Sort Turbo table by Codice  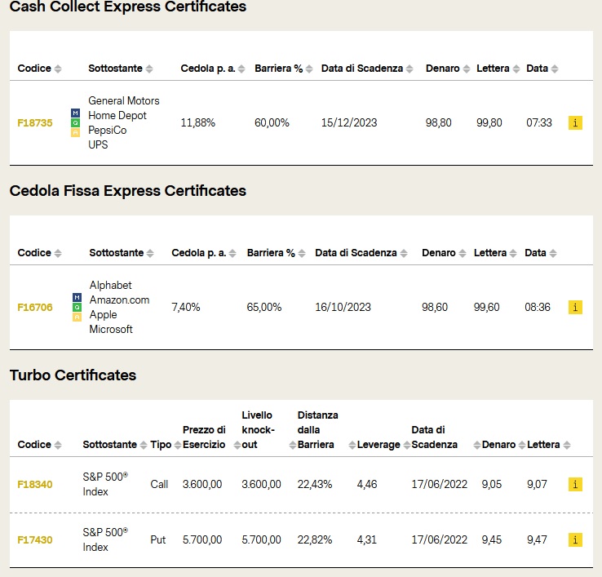point(58,446)
